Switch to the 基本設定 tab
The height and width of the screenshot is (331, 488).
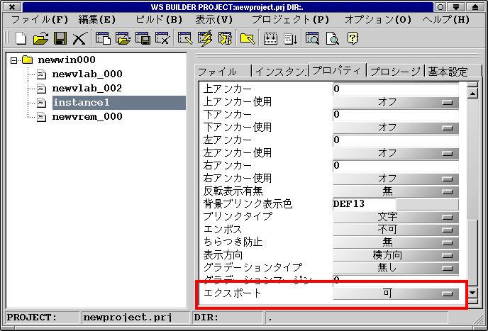coord(453,72)
